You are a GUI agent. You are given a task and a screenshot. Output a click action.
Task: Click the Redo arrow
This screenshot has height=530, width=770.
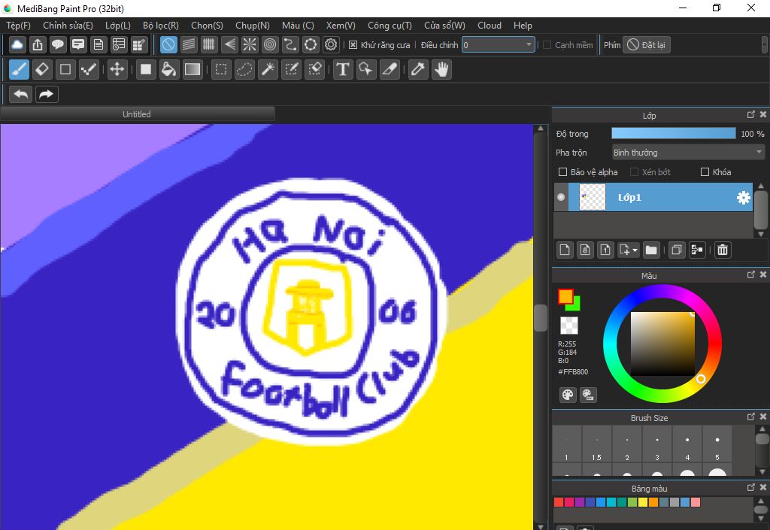47,94
